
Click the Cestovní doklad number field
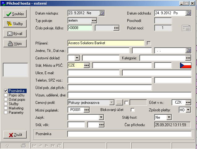pyautogui.click(x=101, y=58)
